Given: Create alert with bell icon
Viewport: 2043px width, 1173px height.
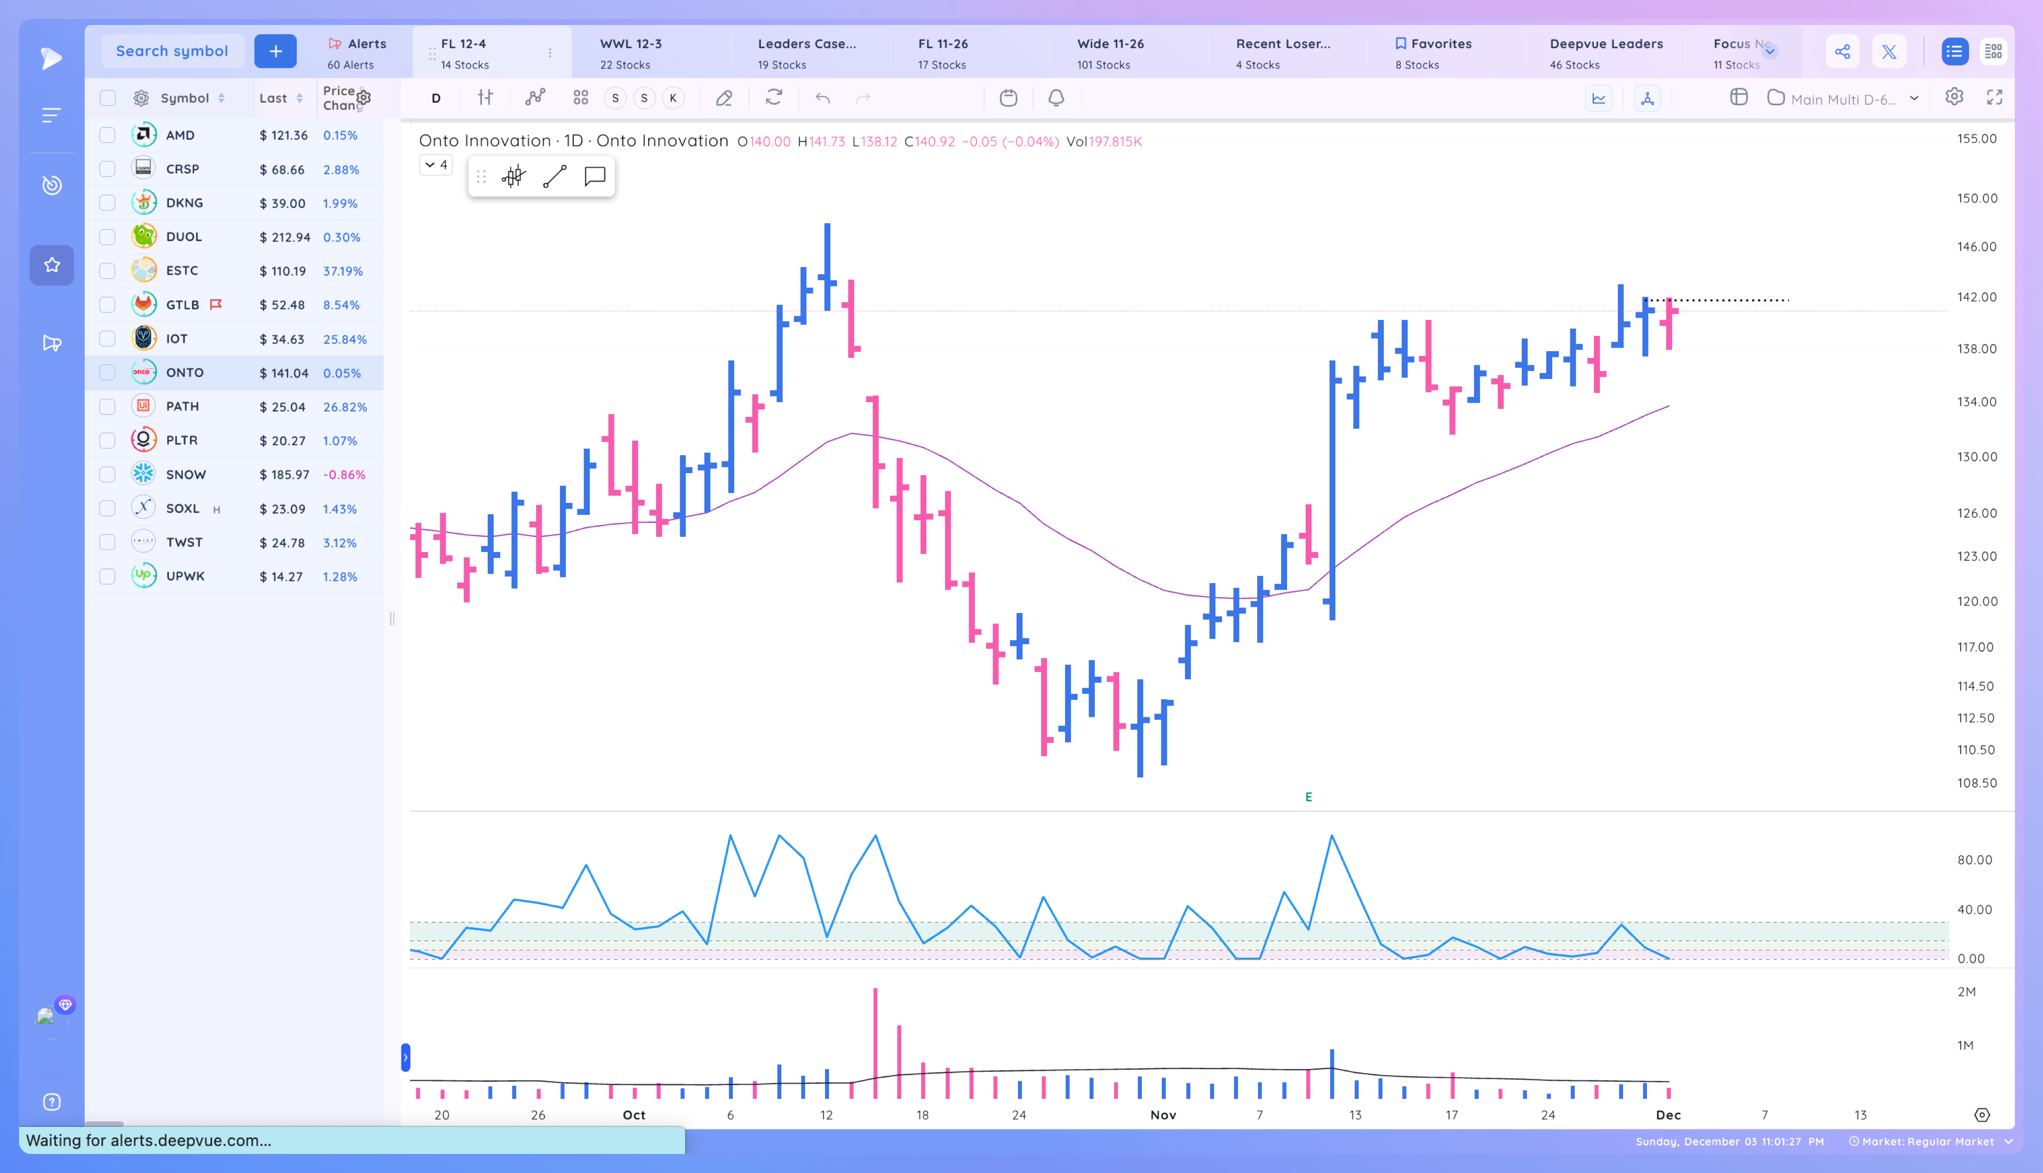Looking at the screenshot, I should click(1056, 98).
